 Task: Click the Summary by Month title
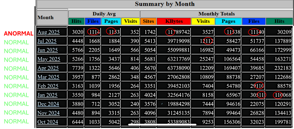(x=165, y=4)
